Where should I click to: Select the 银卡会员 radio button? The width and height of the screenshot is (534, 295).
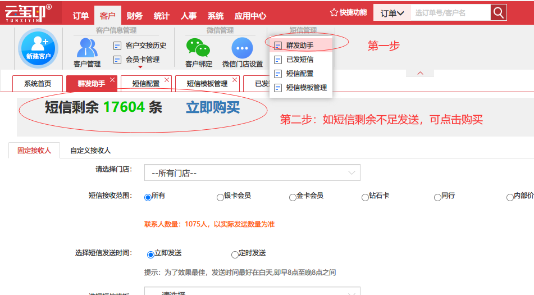pyautogui.click(x=220, y=197)
